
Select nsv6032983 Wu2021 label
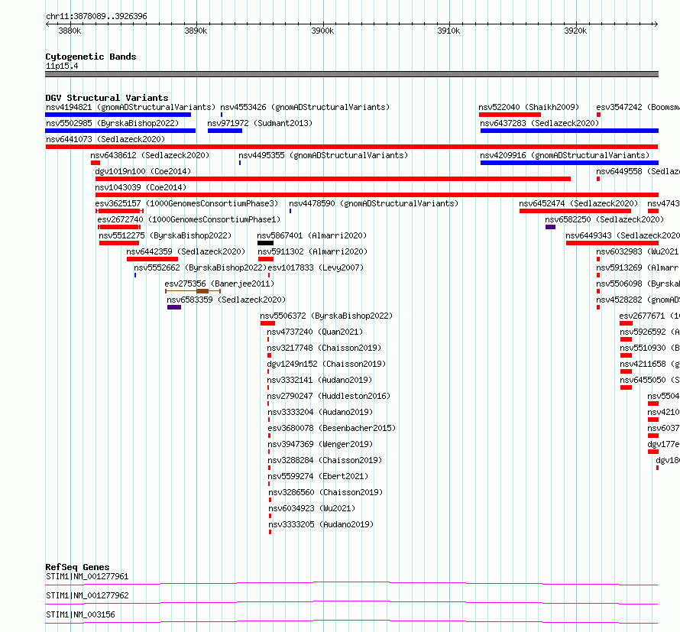(637, 251)
